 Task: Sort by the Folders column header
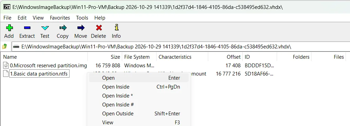click(x=294, y=57)
